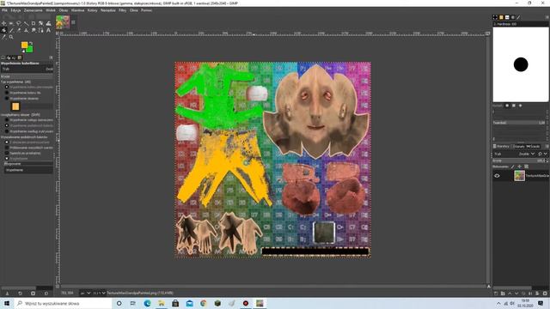Swap foreground and background colors
550x309 pixels.
click(31, 44)
